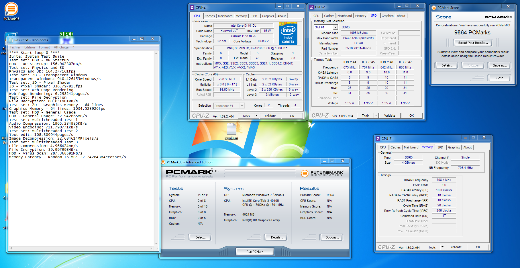Viewport: 520px width, 268px height.
Task: Click the Level 3 cache value 3 MBytes
Action: pos(272,95)
